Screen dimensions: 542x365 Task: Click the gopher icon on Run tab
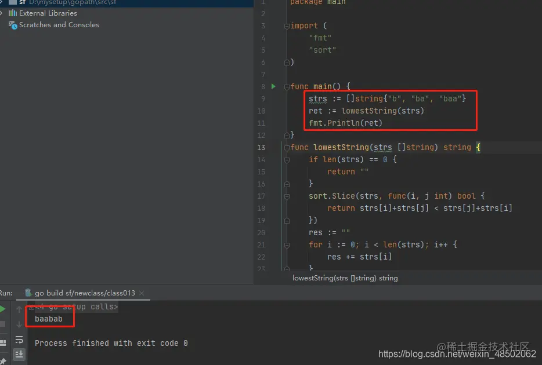click(28, 293)
